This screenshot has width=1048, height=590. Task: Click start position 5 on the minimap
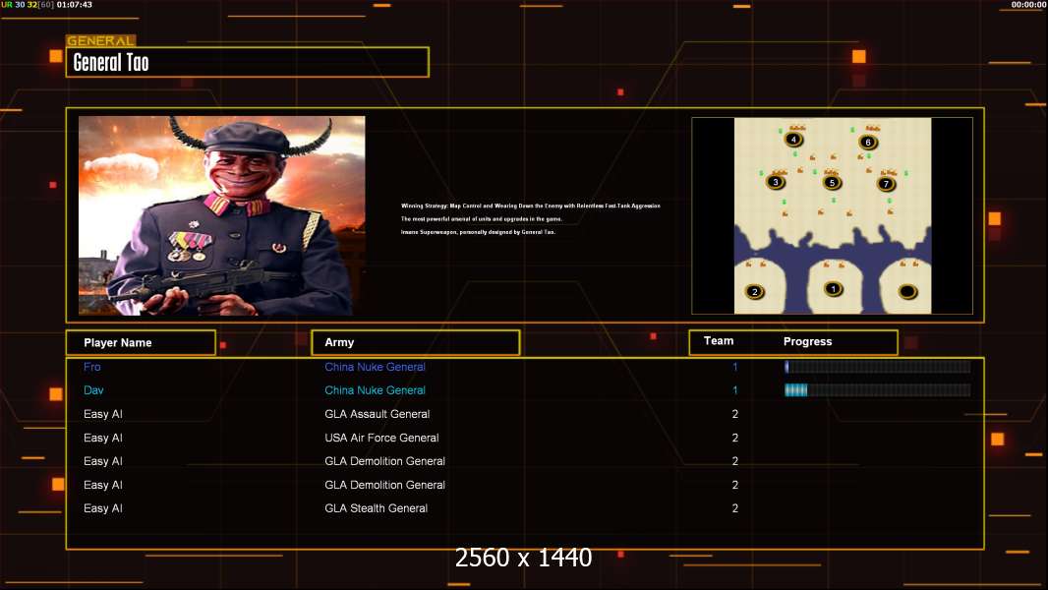[832, 182]
